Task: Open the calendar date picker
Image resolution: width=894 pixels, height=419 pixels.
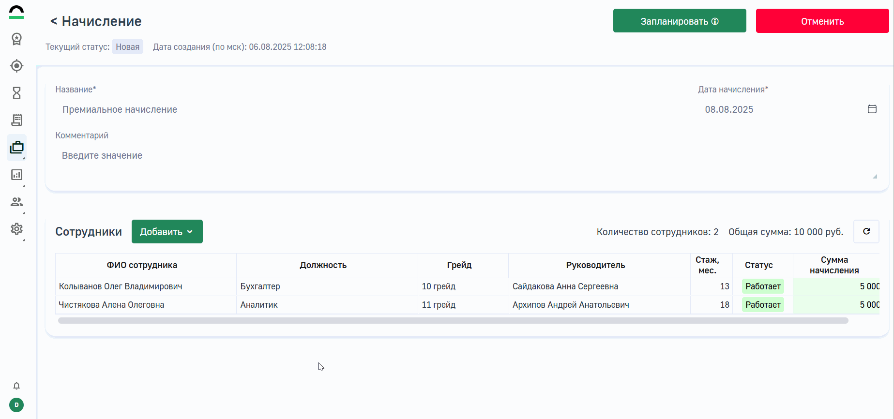Action: coord(872,109)
